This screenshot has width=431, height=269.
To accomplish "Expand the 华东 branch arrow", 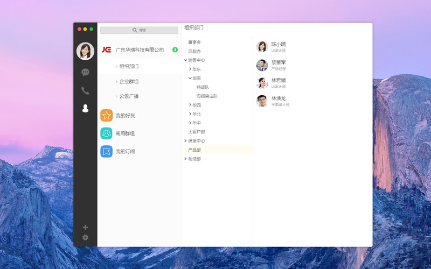I will tap(190, 69).
